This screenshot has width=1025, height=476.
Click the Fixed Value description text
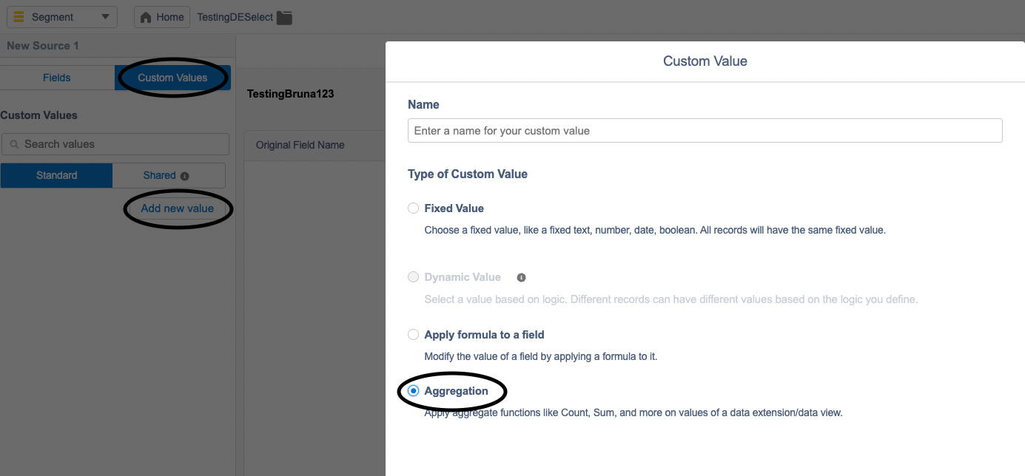tap(655, 230)
